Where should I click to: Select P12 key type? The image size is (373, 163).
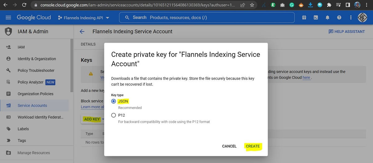click(x=113, y=115)
